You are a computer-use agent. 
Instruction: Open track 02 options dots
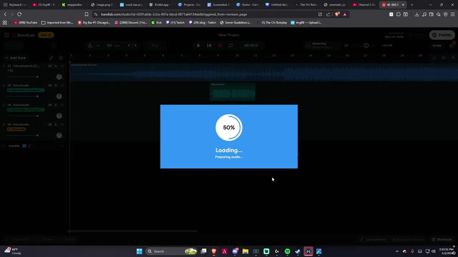click(x=44, y=85)
